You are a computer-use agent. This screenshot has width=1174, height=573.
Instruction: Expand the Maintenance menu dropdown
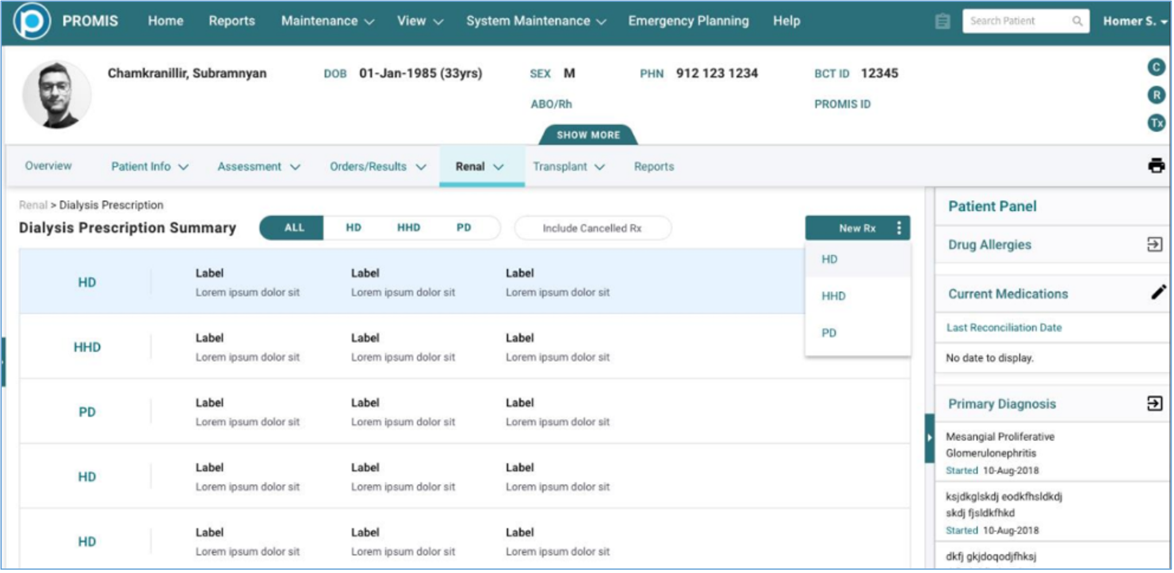point(327,21)
